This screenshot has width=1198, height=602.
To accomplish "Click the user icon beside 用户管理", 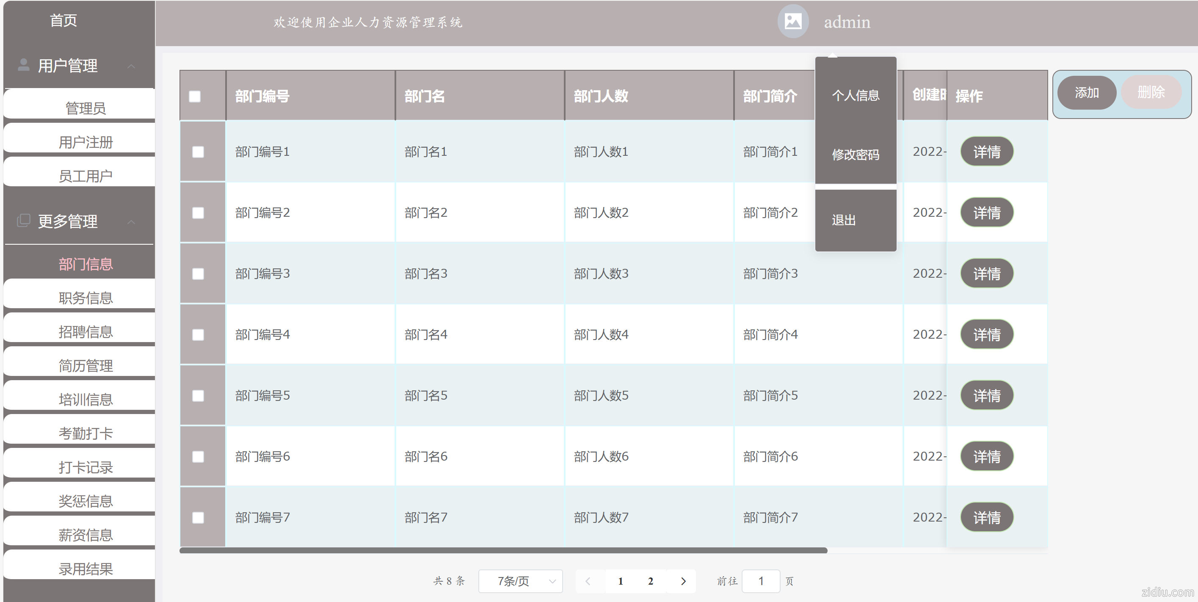I will click(23, 65).
